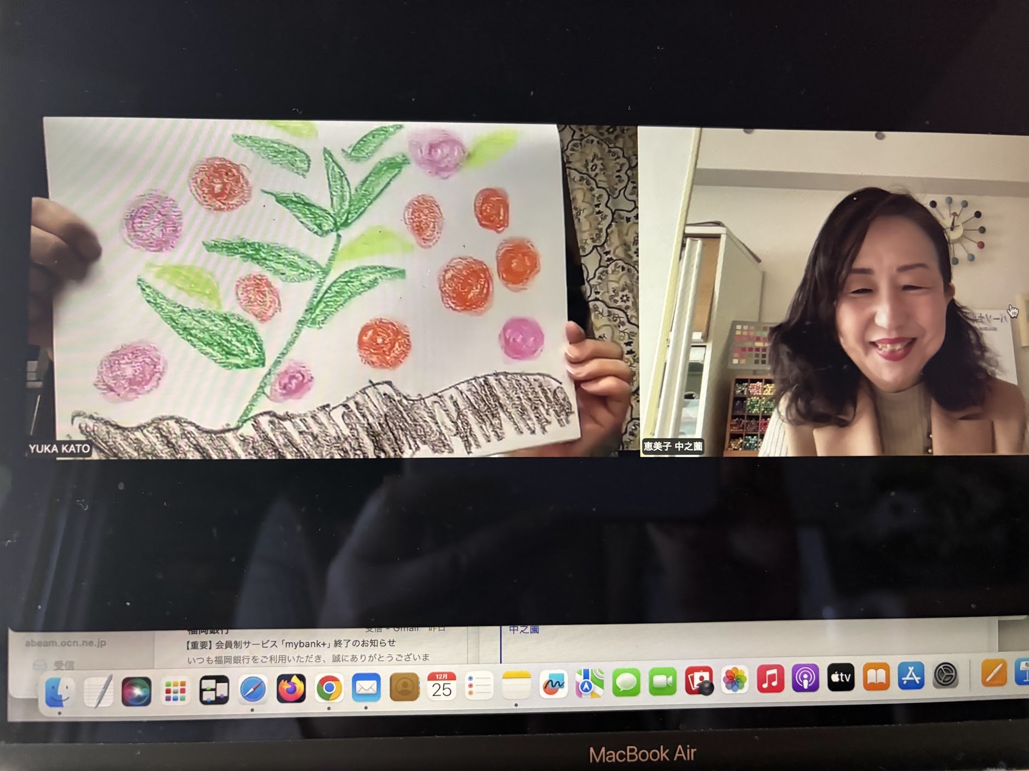1029x771 pixels.
Task: Open Firefox browser
Action: [x=291, y=689]
